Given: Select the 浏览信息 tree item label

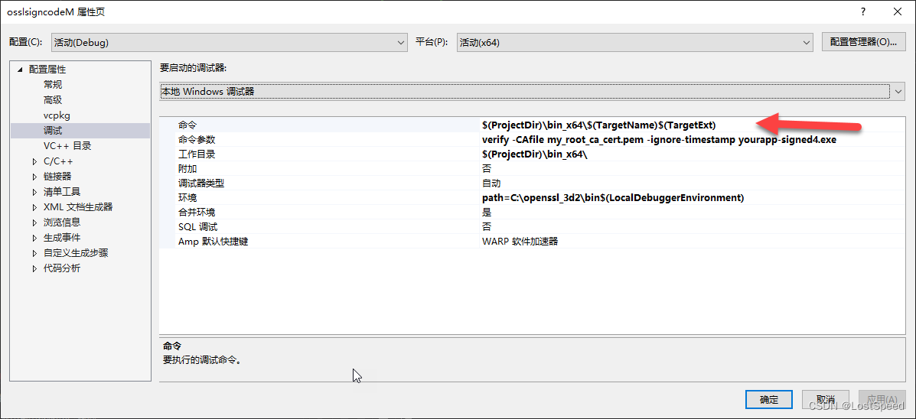Looking at the screenshot, I should (62, 222).
